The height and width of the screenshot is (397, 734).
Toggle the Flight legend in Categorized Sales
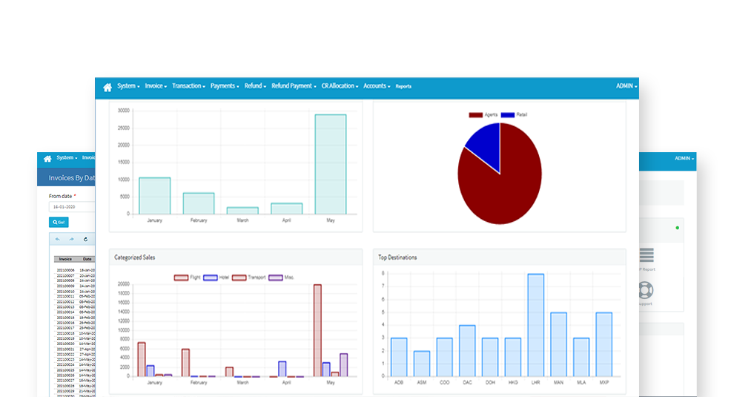(188, 278)
